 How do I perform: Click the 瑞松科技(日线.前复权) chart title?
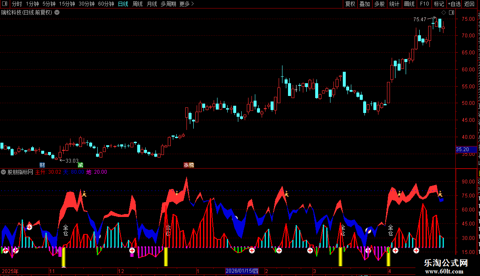(x=27, y=13)
